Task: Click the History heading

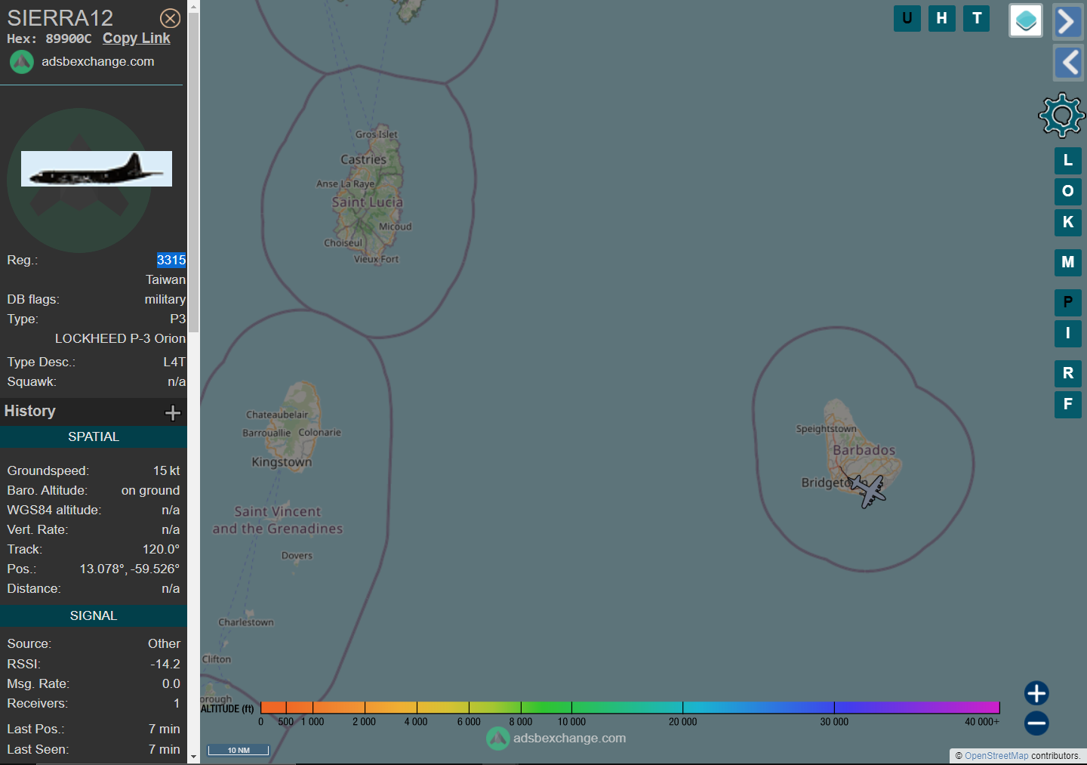Action: coord(30,412)
